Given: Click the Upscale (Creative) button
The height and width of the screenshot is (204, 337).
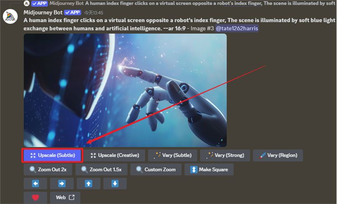Looking at the screenshot, I should [x=115, y=155].
